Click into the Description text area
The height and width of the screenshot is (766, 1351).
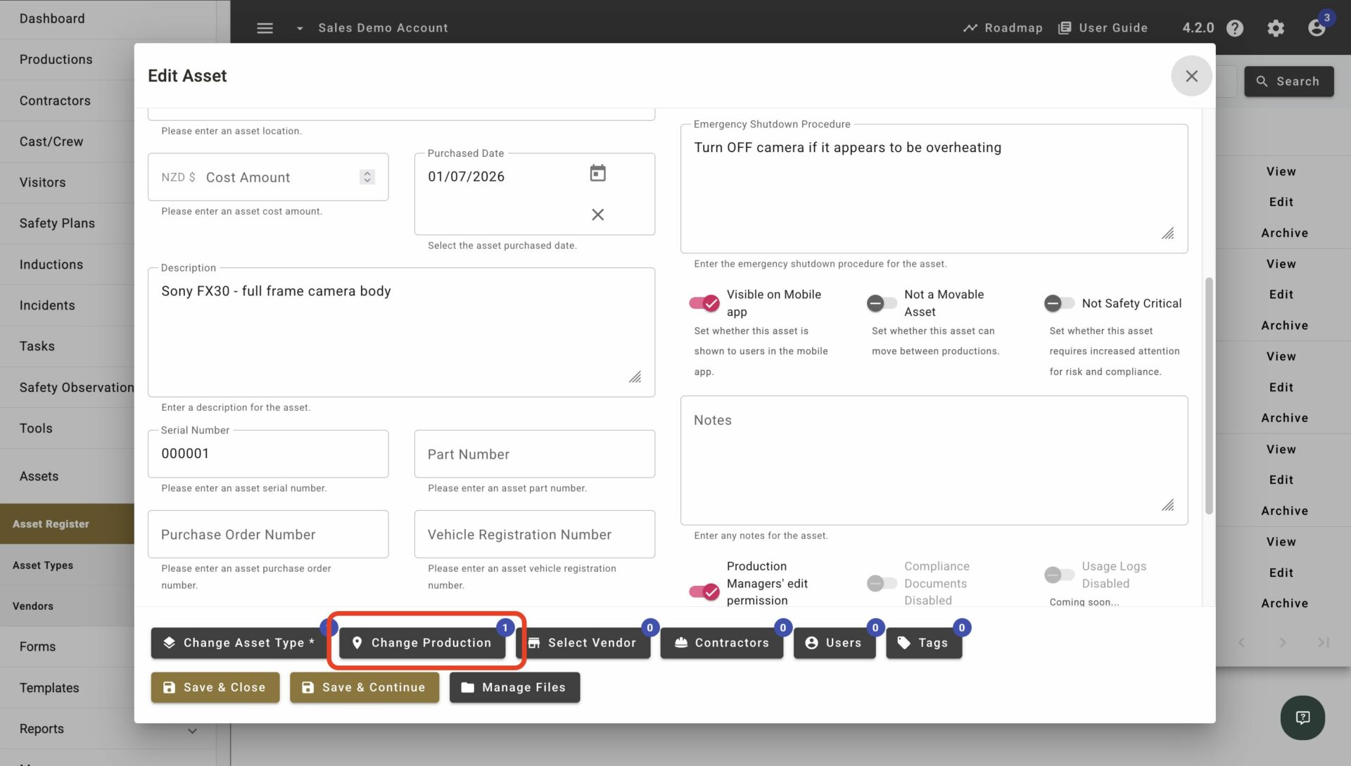(401, 332)
